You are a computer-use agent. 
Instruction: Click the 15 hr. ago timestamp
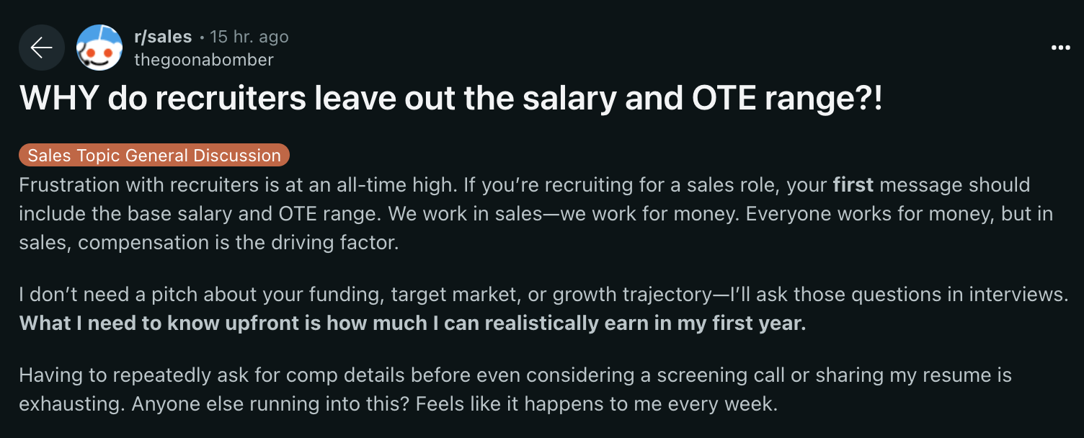click(249, 36)
